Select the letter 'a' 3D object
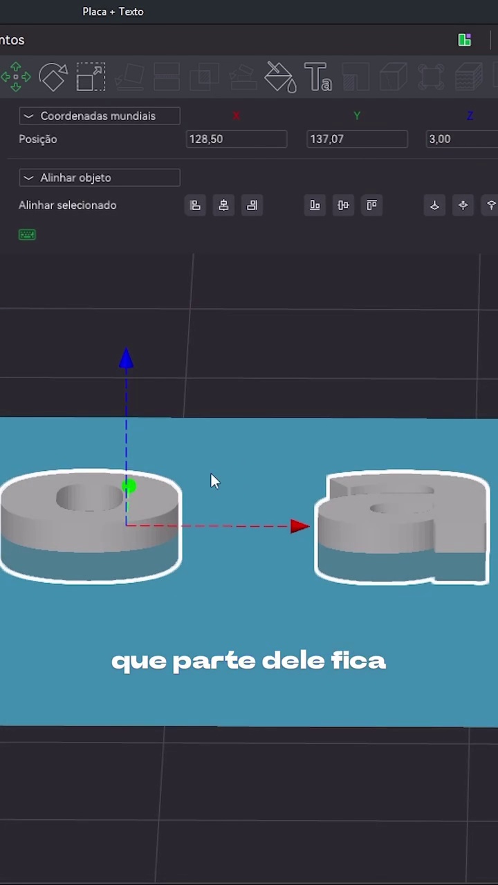498x885 pixels. [x=403, y=528]
